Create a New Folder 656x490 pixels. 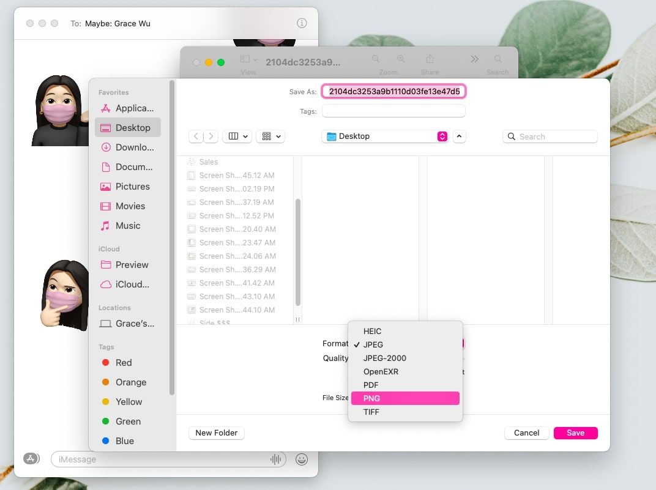pos(216,432)
